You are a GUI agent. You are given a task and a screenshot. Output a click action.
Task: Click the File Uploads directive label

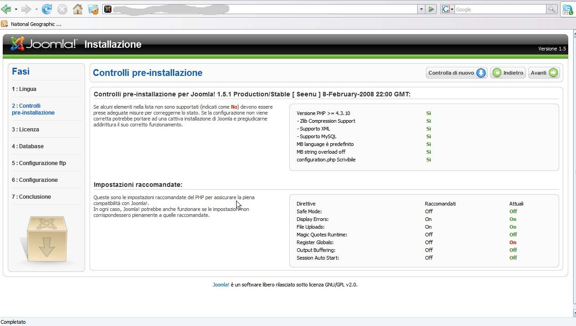pyautogui.click(x=310, y=227)
